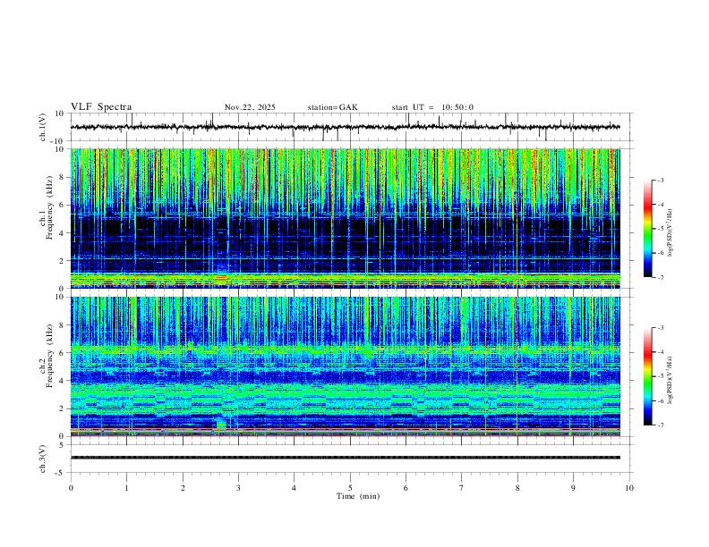Click the "5" tick on the time axis
Image resolution: width=709 pixels, height=547 pixels.
pyautogui.click(x=350, y=488)
